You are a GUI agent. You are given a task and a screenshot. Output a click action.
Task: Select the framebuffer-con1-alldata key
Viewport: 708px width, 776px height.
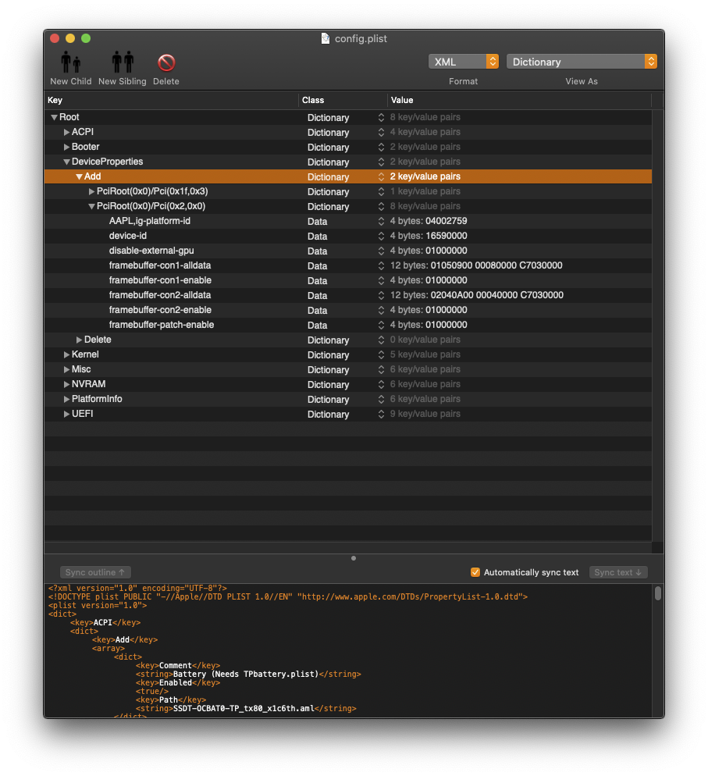point(160,265)
